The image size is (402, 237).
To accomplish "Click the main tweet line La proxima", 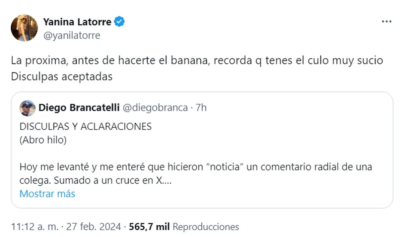I will (197, 61).
